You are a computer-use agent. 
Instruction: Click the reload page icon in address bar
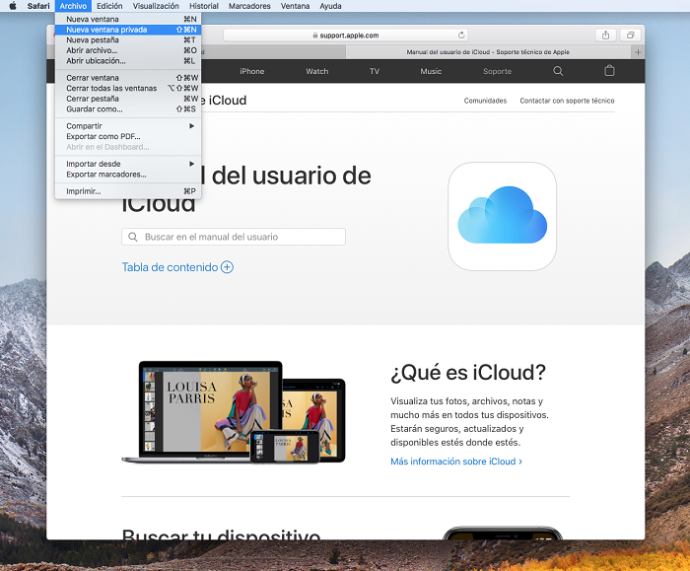tap(461, 35)
